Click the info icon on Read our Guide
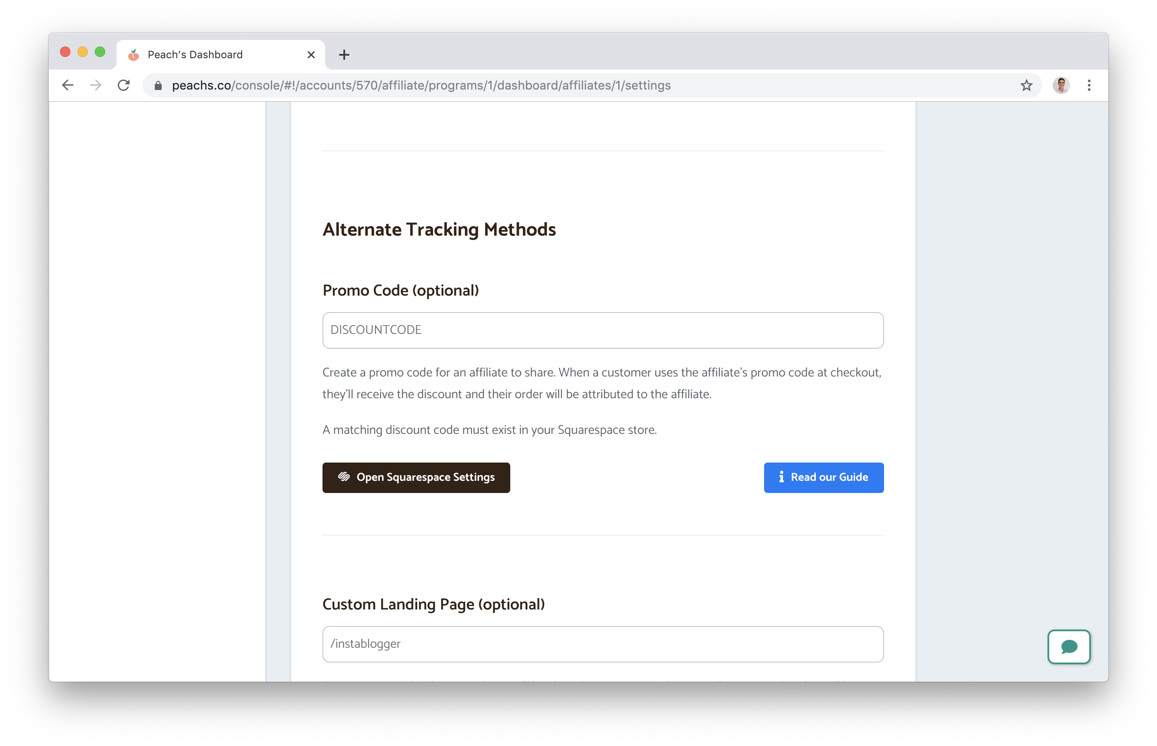The image size is (1157, 746). 781,477
